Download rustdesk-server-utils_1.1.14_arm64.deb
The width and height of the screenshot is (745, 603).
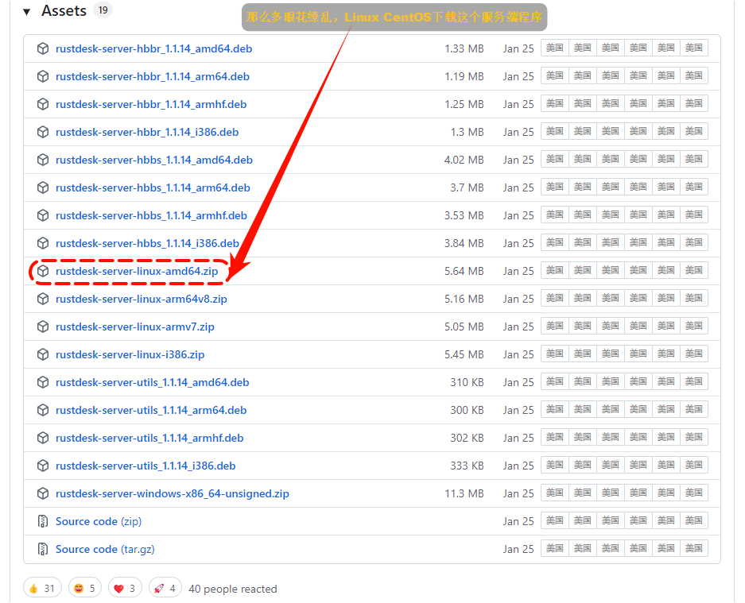(x=150, y=410)
